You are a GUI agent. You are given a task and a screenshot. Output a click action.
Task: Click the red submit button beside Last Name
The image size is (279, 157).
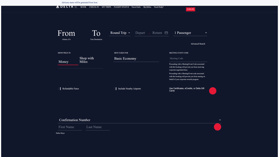pyautogui.click(x=217, y=127)
